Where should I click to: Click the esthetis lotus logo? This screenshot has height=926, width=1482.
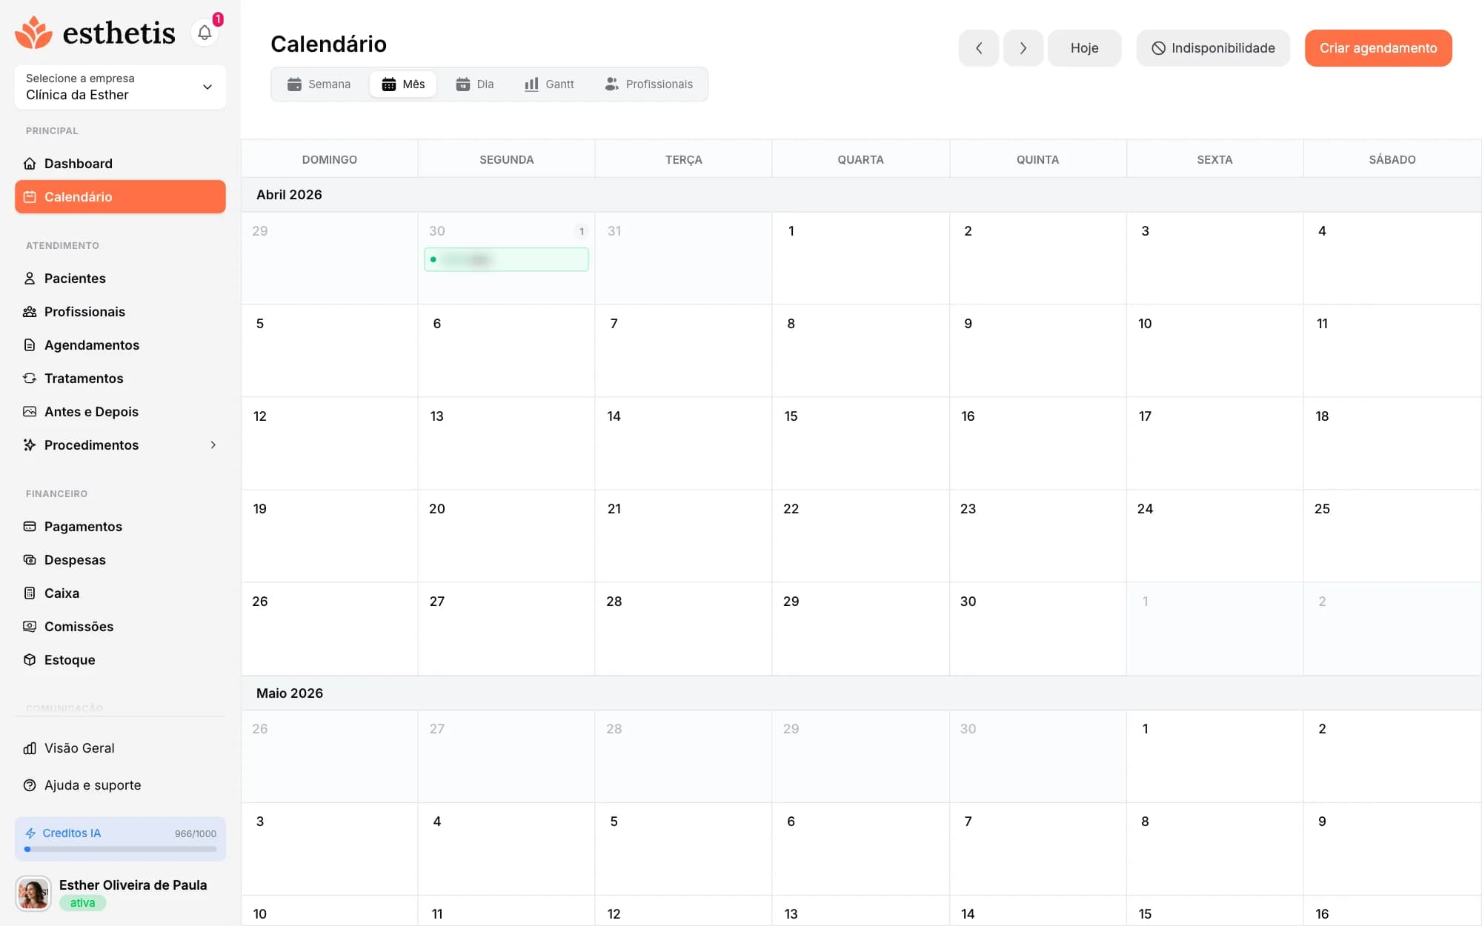pos(33,33)
